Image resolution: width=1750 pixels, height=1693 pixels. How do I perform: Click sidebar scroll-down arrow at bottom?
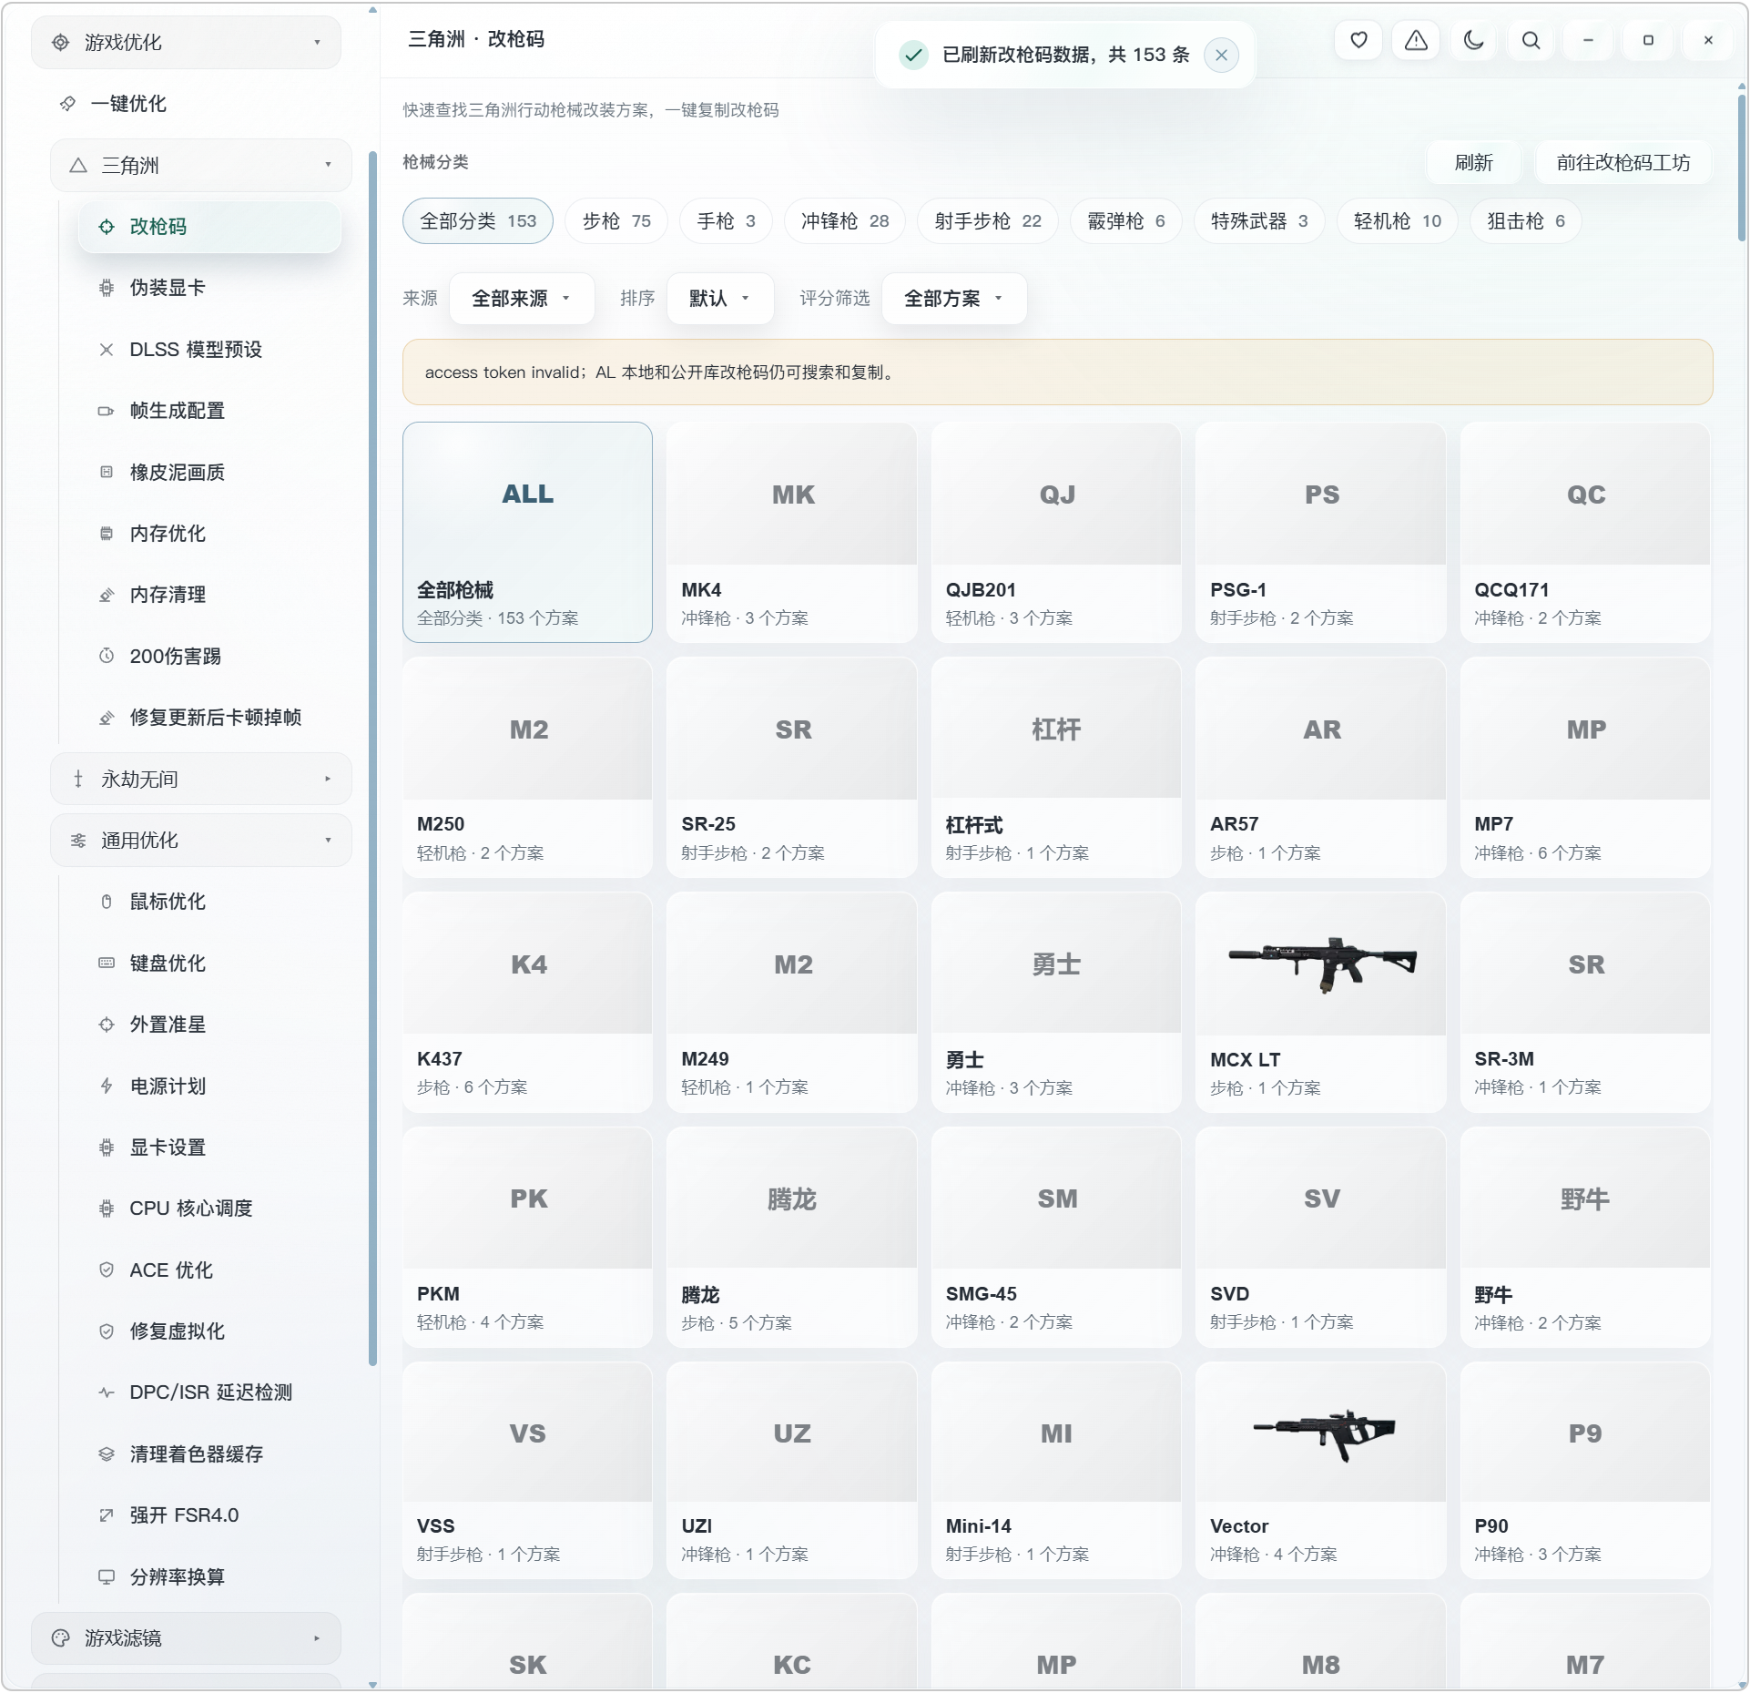coord(372,1685)
